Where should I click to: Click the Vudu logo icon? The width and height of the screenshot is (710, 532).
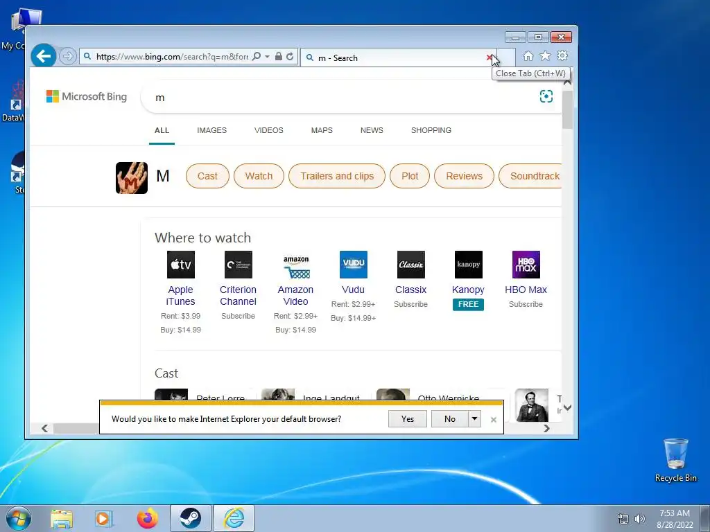(353, 265)
